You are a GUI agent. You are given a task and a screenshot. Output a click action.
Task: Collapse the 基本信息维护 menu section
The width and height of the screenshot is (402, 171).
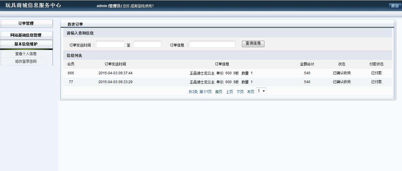(x=26, y=44)
